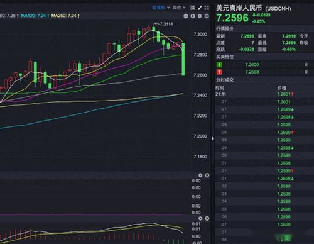Screen dimensions: 314x244
Task: Select the 行情报价 section header
Action: click(x=225, y=29)
